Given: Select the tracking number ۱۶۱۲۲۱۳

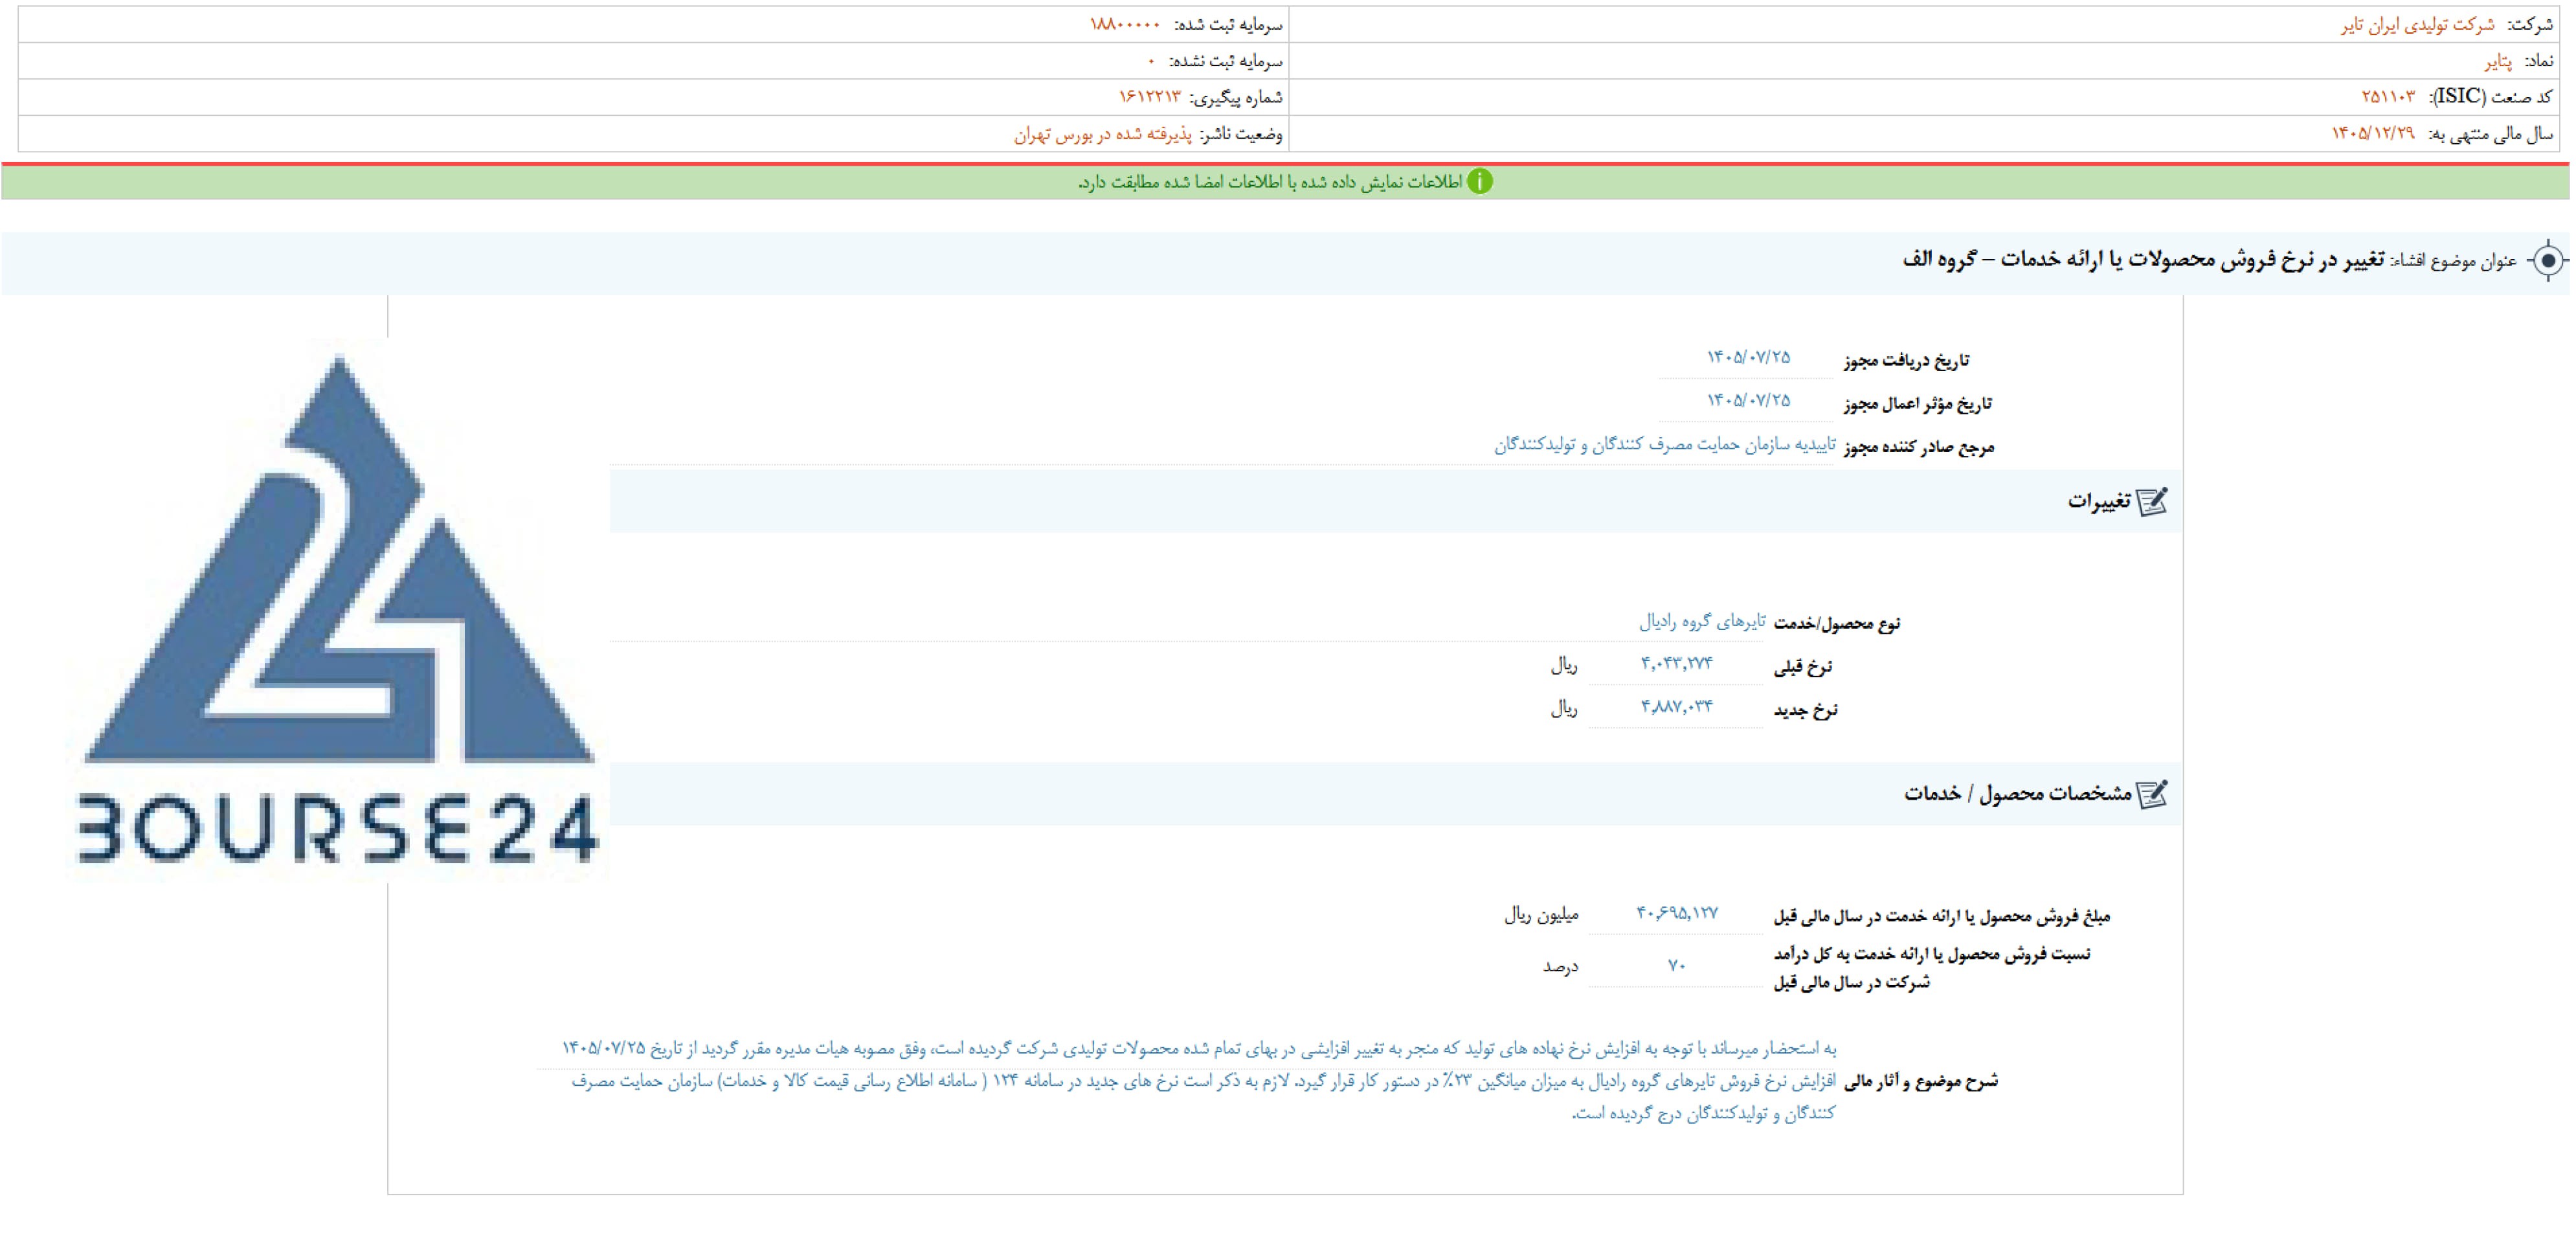Looking at the screenshot, I should point(1149,97).
